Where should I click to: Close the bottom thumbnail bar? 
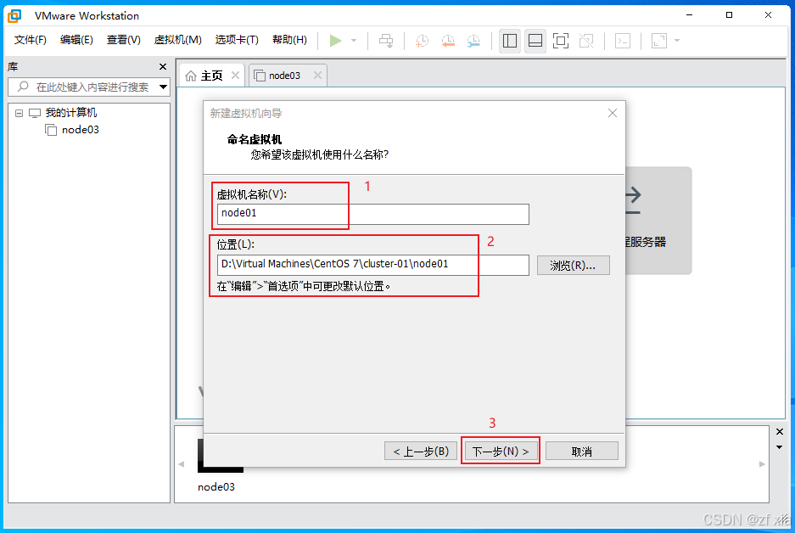tap(780, 431)
